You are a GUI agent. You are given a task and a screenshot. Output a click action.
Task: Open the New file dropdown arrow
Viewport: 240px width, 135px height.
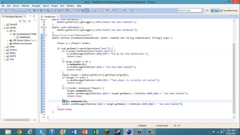pyautogui.click(x=6, y=10)
